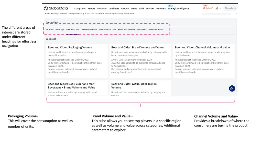Open the News menu
262x147 pixels.
point(134,8)
